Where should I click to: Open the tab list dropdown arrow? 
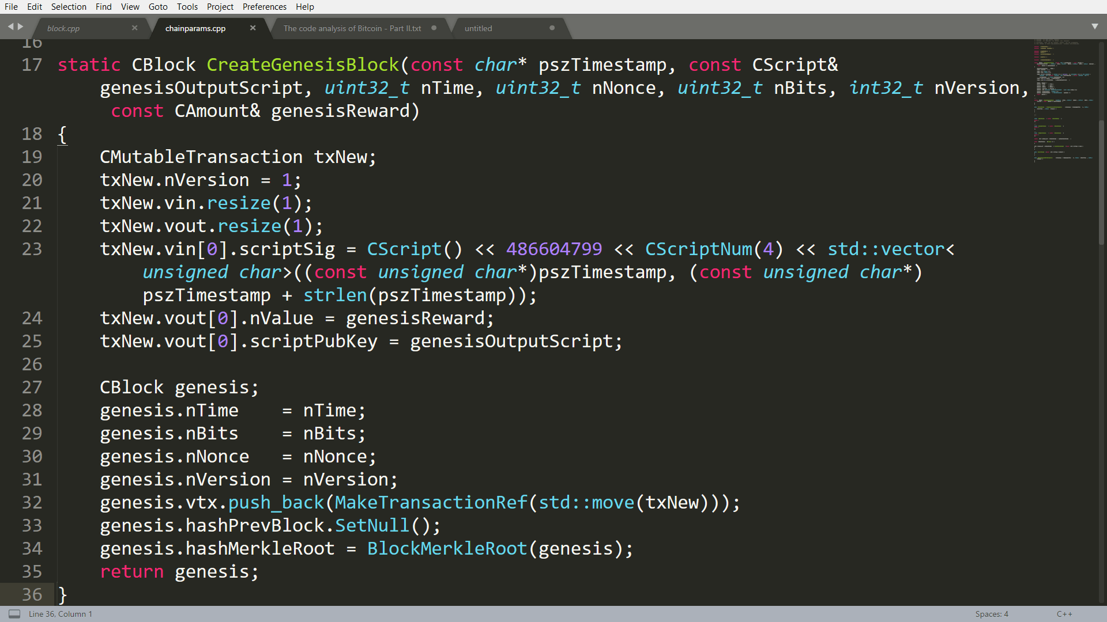[1094, 26]
